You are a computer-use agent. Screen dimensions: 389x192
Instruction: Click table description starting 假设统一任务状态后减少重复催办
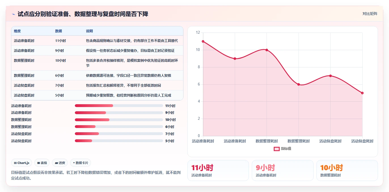(x=130, y=51)
